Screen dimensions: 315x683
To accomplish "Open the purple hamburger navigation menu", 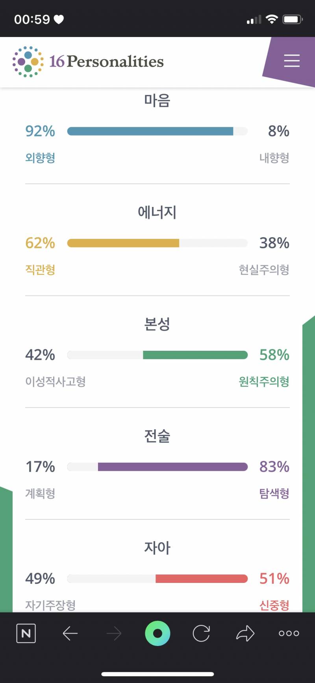I will coord(292,61).
